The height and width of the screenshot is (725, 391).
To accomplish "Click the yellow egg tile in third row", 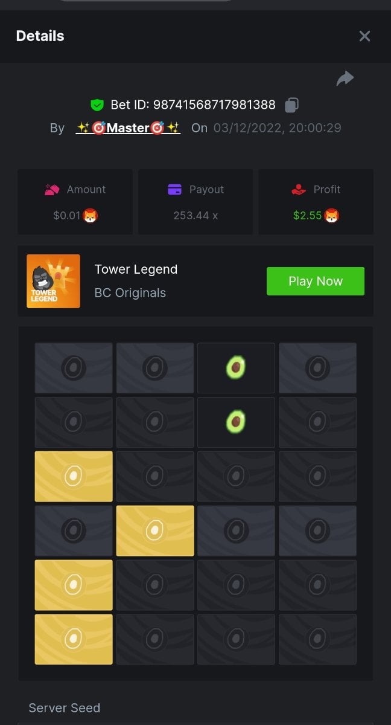I will point(74,476).
